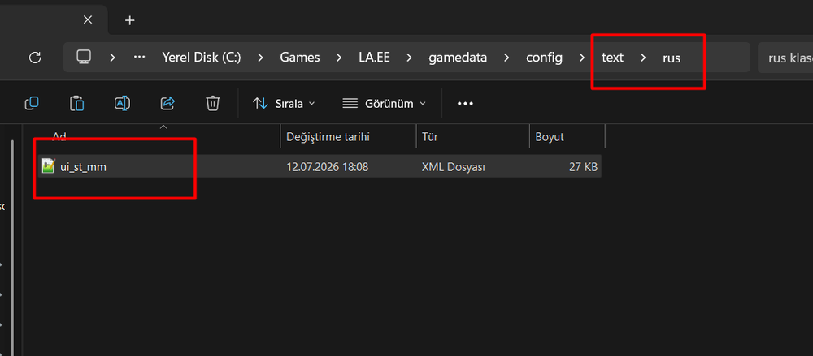Click the XML Dosyası type cell
The image size is (813, 356).
point(453,166)
